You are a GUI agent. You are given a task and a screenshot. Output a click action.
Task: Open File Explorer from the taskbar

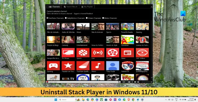point(83,100)
